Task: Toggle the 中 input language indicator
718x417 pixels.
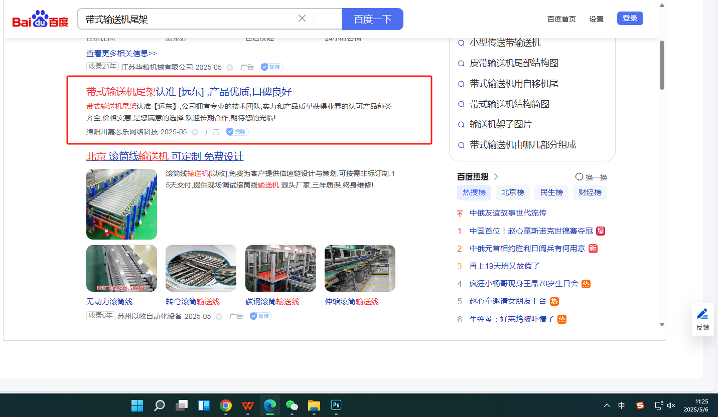Action: [622, 405]
